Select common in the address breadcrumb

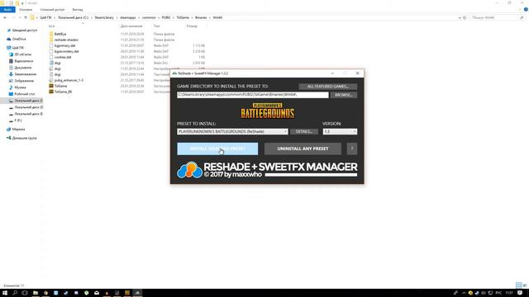coord(149,17)
